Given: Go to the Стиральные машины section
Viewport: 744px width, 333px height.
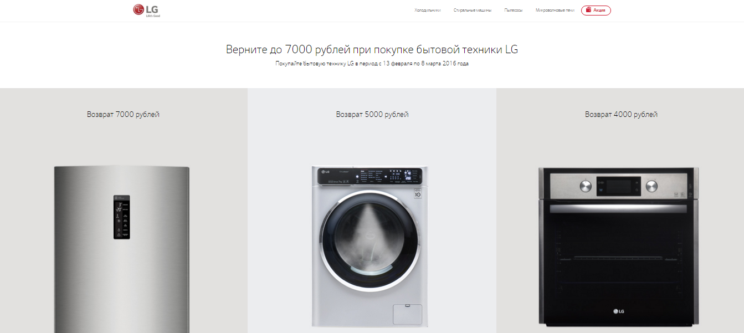Looking at the screenshot, I should (473, 11).
